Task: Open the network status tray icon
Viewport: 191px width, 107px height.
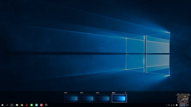Action: (172, 105)
